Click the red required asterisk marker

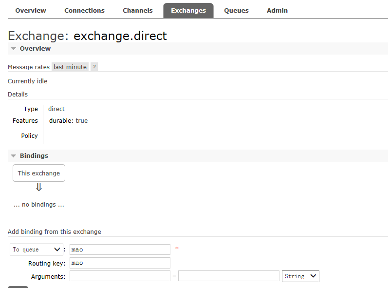point(177,249)
